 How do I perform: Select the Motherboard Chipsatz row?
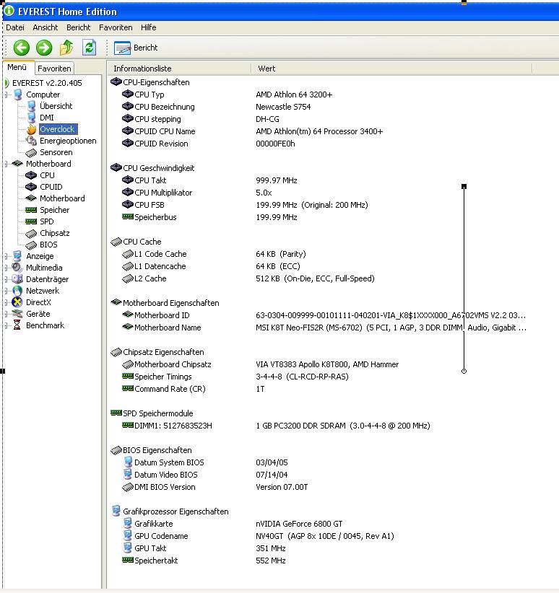(x=261, y=364)
